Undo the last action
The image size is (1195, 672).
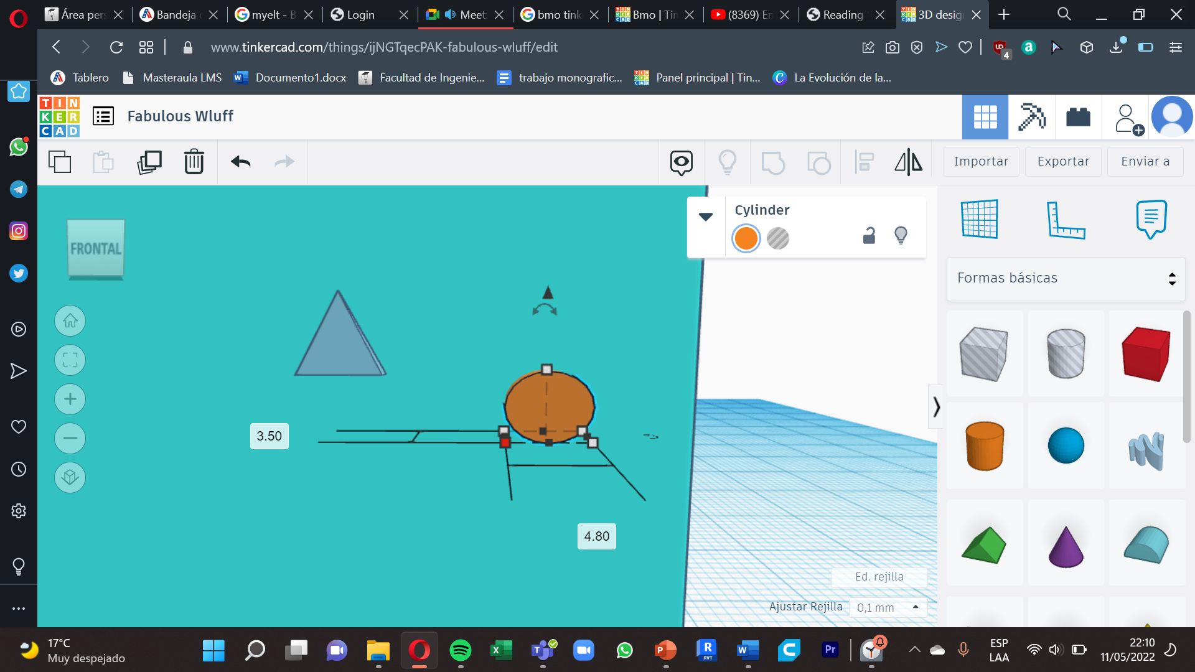pos(241,162)
